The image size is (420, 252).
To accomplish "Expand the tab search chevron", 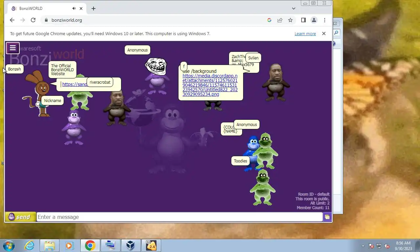I will point(294,9).
